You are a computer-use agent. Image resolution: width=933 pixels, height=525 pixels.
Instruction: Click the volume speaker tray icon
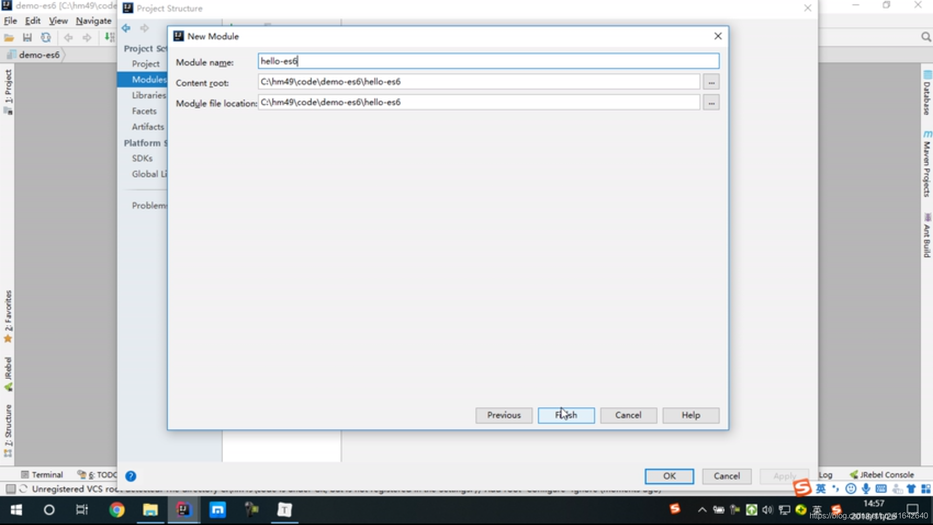[768, 509]
